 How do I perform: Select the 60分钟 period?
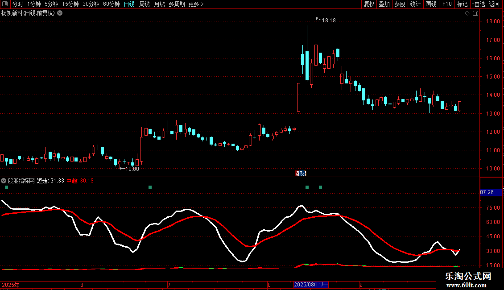tap(111, 4)
